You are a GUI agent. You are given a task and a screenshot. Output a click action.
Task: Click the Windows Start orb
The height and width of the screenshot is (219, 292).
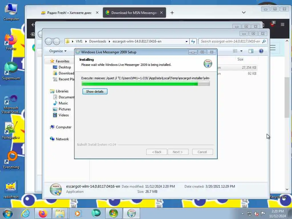(8, 213)
